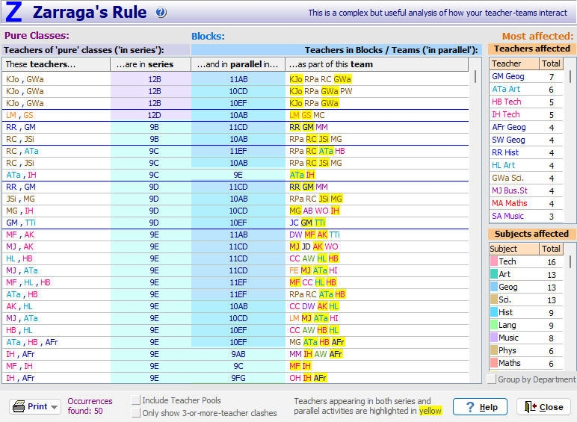Click '9FG' parallel block cell

pos(238,378)
